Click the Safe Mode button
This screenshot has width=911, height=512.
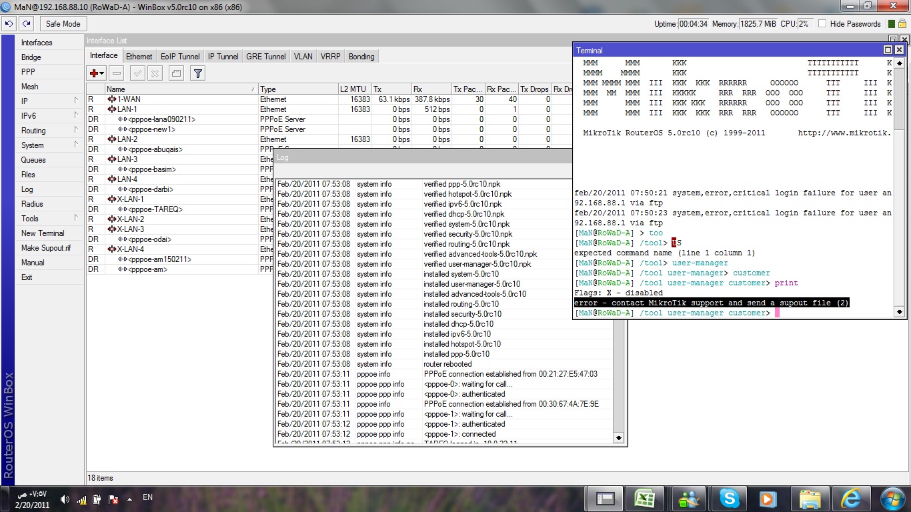[63, 23]
